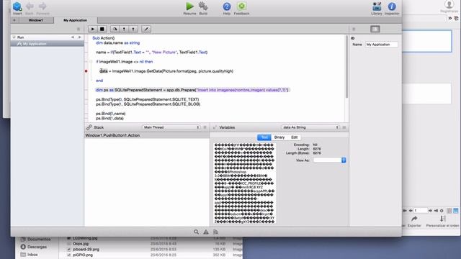Select Descargas in background Finder sidebar

(x=34, y=247)
